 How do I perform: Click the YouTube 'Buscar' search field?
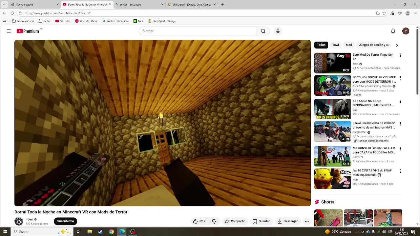pos(198,31)
